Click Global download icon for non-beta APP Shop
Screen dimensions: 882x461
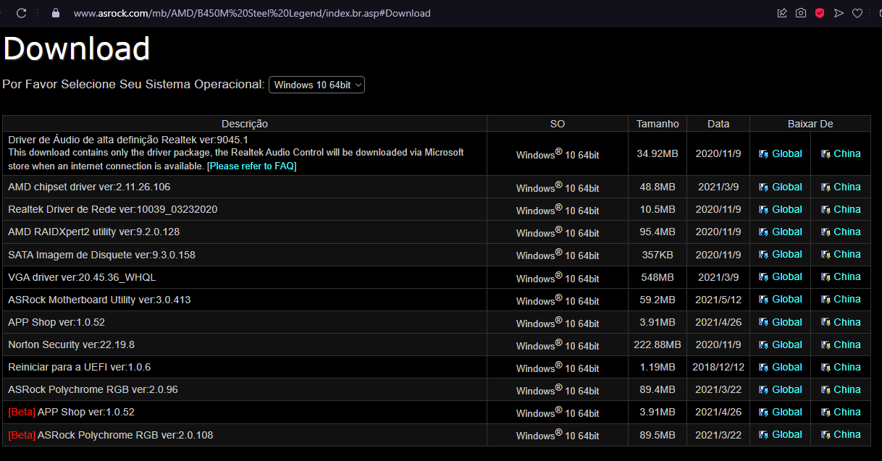[763, 322]
